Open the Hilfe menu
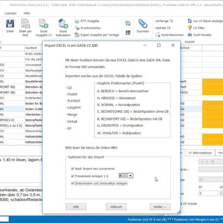The height and width of the screenshot is (223, 223). (x=27, y=13)
